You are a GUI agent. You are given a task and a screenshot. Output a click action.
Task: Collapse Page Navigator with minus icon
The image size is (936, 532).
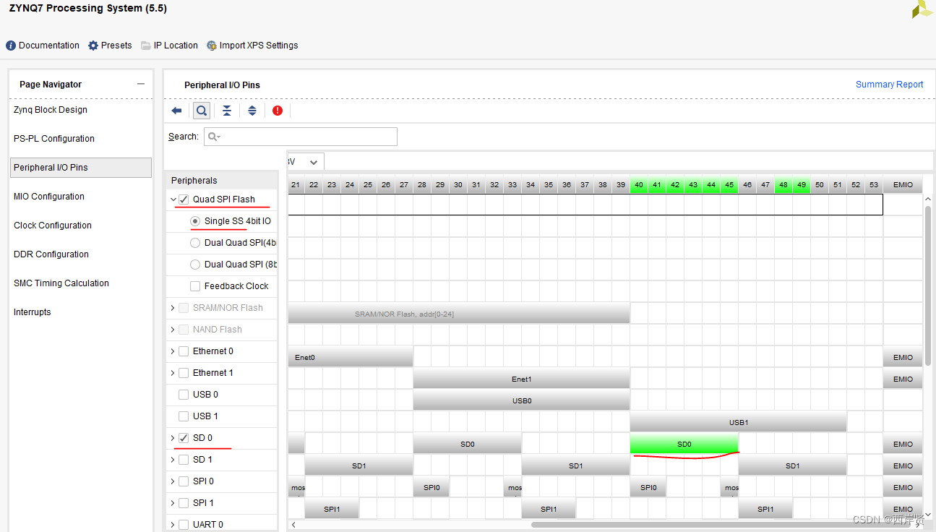[141, 84]
